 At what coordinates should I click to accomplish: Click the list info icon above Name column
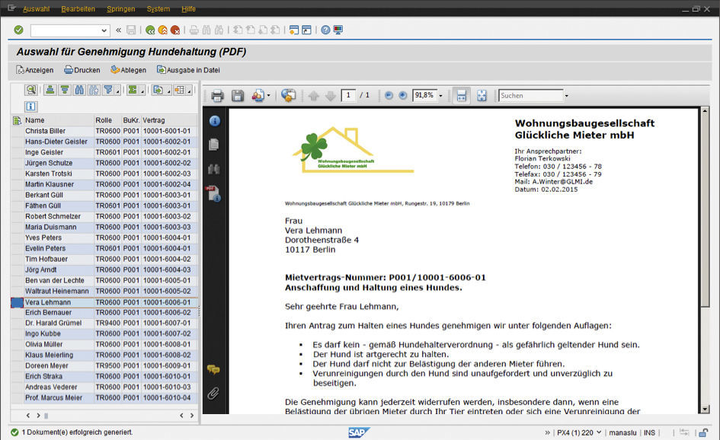tap(30, 107)
